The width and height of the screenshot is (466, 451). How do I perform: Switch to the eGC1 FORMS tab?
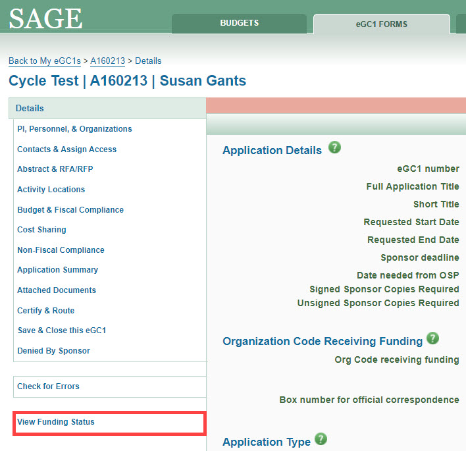pyautogui.click(x=382, y=24)
